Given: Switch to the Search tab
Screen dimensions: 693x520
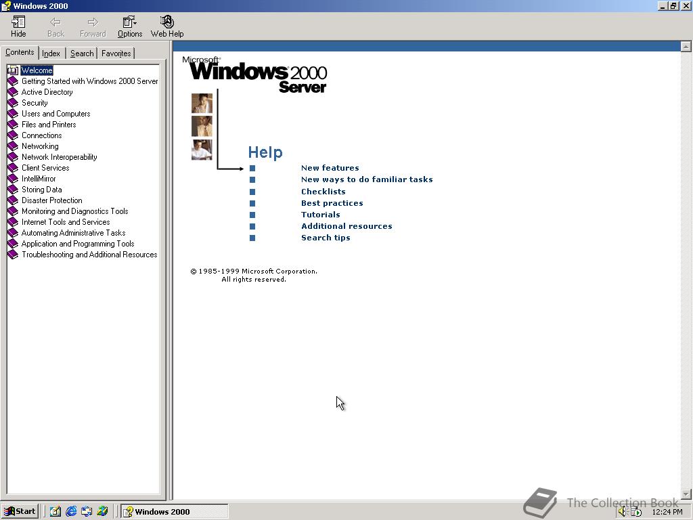Looking at the screenshot, I should tap(82, 53).
